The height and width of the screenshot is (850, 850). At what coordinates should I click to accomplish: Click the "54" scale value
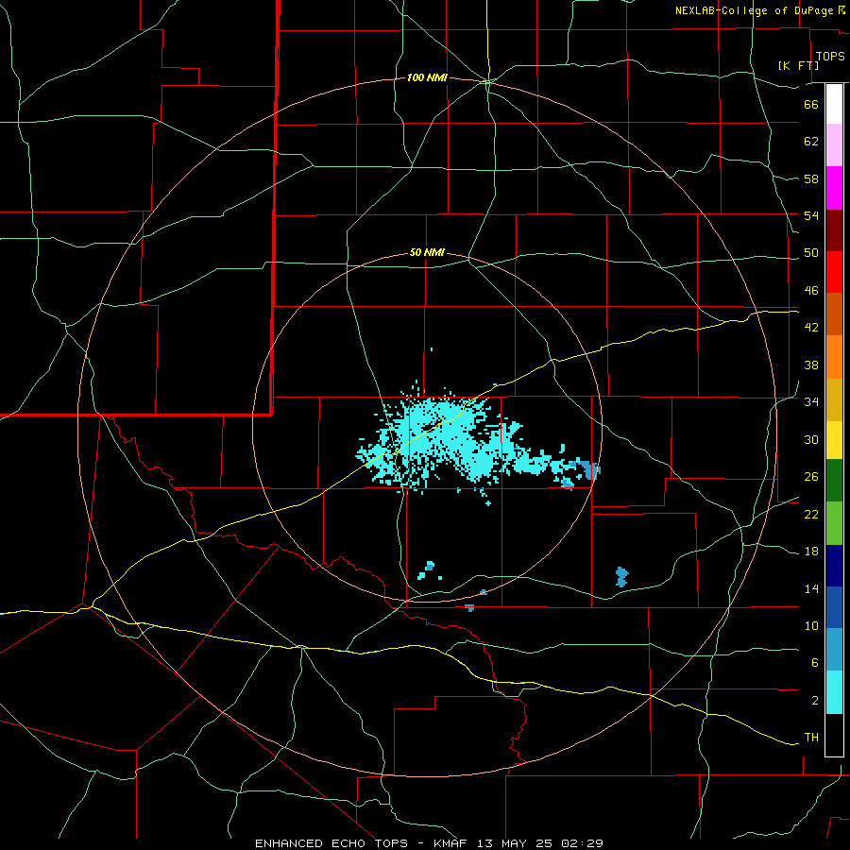pos(811,215)
